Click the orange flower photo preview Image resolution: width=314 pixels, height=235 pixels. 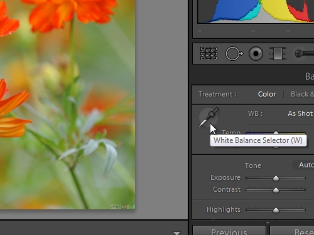click(67, 105)
